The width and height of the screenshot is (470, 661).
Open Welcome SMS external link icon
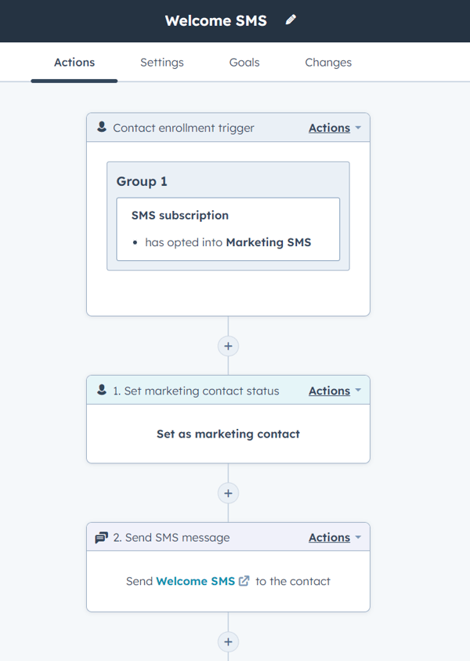[x=244, y=581]
